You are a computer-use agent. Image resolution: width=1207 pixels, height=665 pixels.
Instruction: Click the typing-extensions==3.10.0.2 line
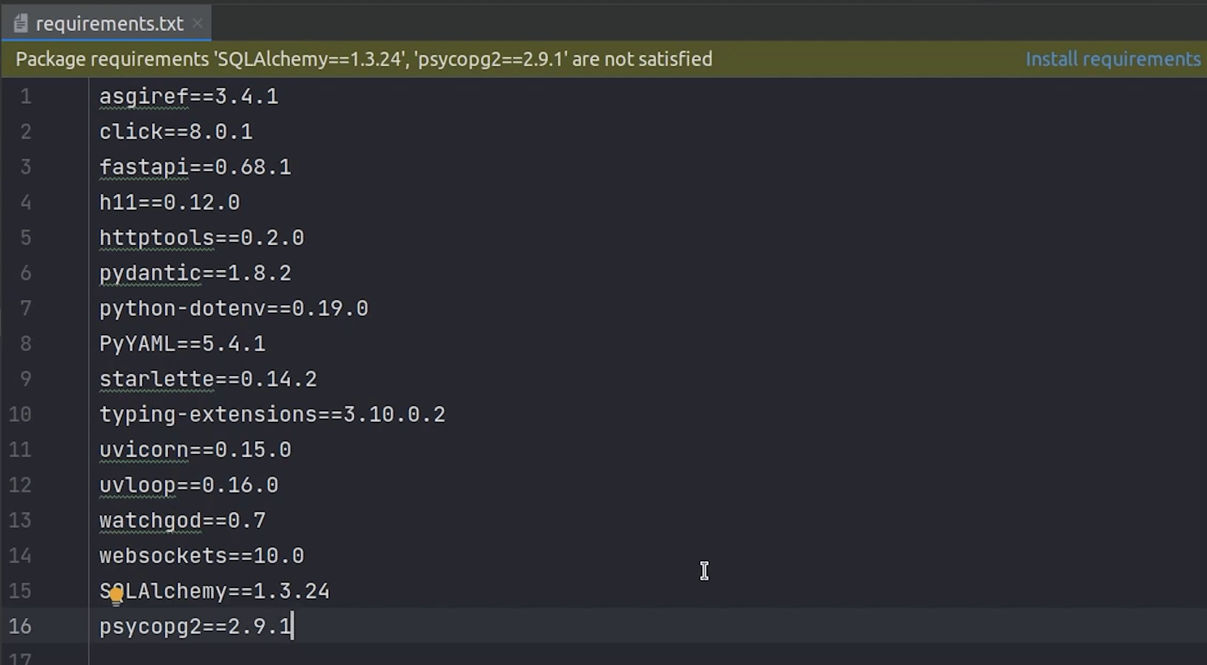[272, 414]
